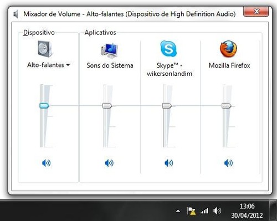Show hidden tray icons arrow
The image size is (277, 221).
(x=178, y=210)
